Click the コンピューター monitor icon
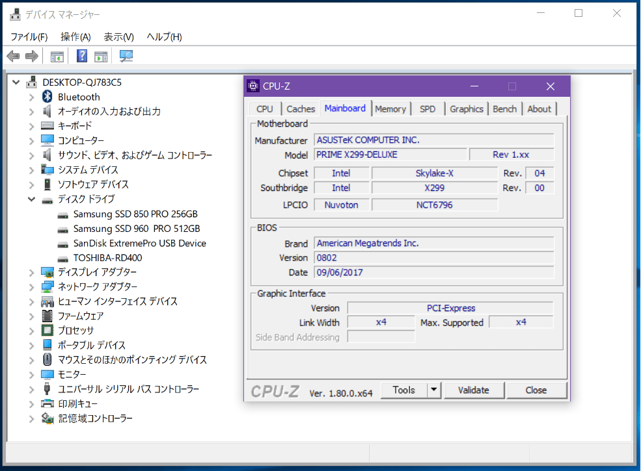The height and width of the screenshot is (471, 641). [48, 140]
